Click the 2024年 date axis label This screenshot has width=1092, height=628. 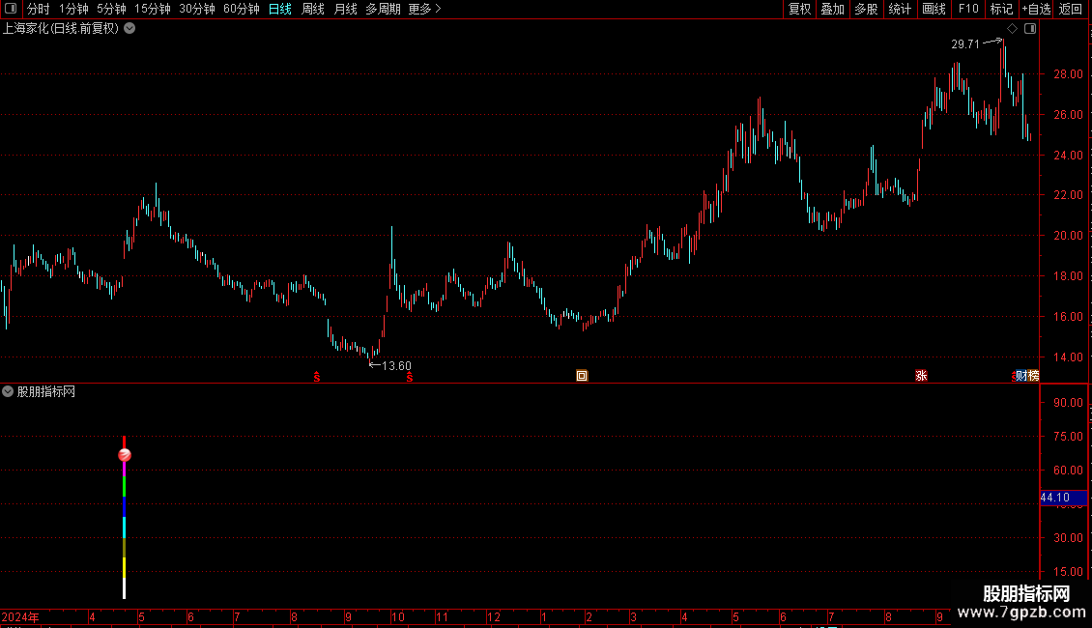[20, 616]
